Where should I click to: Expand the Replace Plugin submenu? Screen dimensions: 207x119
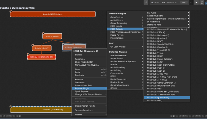pyautogui.click(x=89, y=88)
